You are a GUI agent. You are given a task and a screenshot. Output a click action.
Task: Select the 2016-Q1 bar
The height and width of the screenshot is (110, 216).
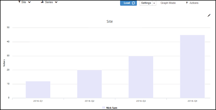38,90
